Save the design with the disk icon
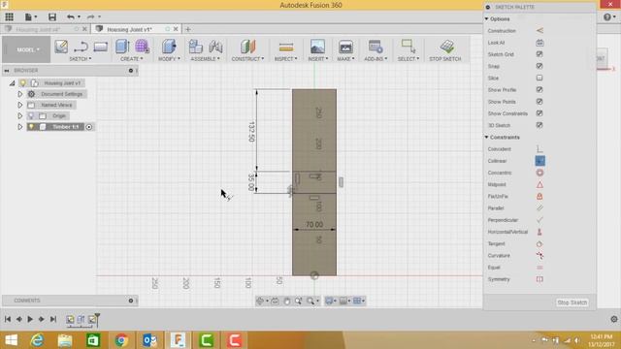 click(x=51, y=16)
